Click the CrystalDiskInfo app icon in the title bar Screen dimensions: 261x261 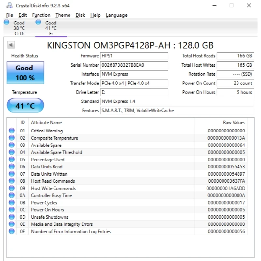(x=8, y=5)
